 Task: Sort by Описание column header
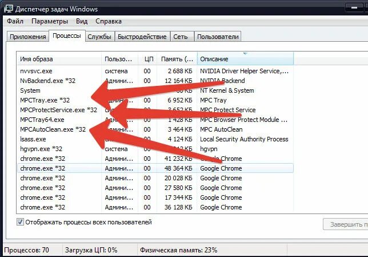pos(245,59)
